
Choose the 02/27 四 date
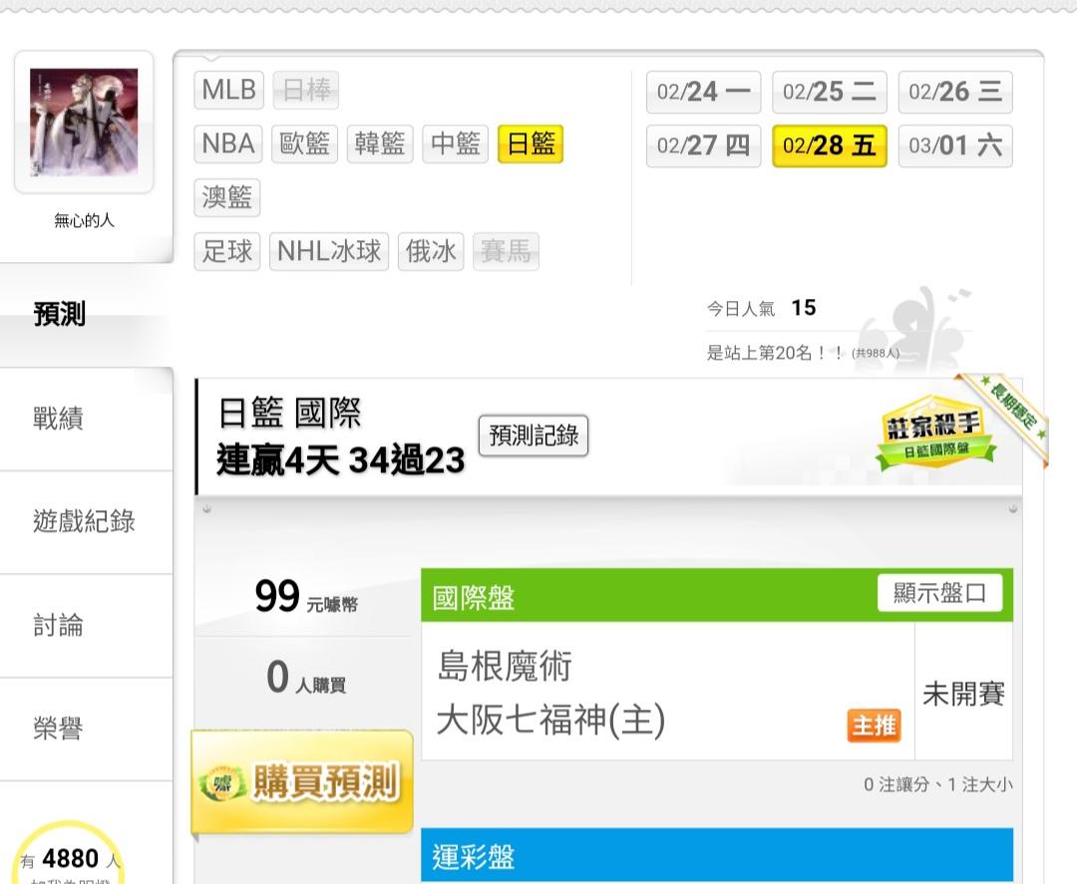[703, 146]
